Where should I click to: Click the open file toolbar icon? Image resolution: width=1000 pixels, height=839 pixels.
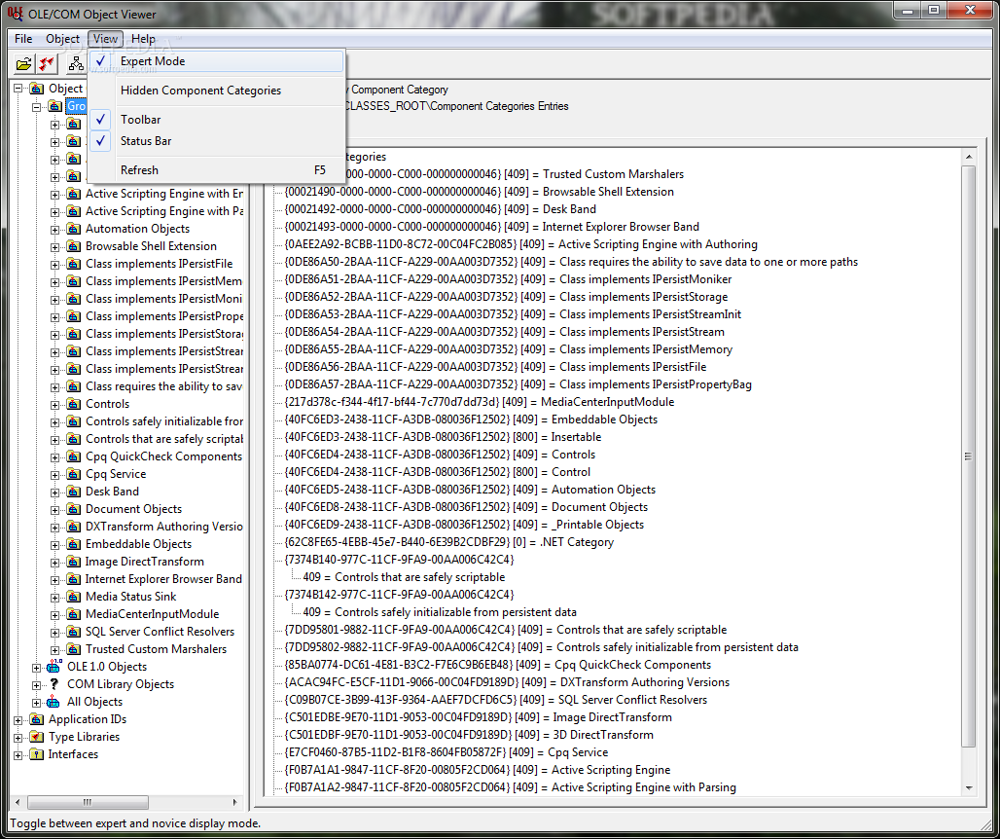(23, 63)
